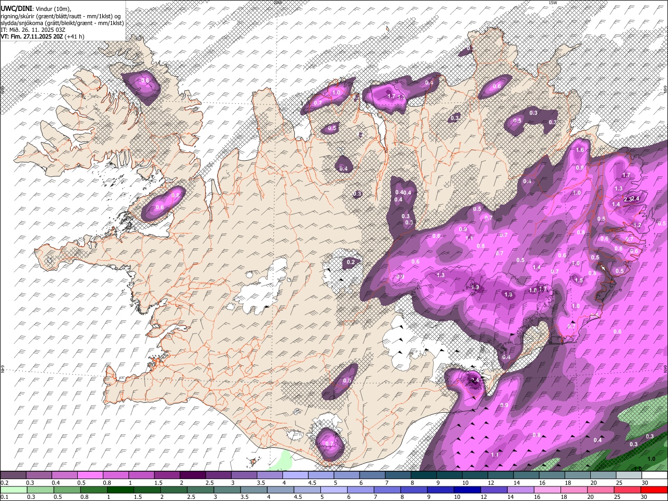Click the 8–9 mm royal blue rain legend swatch
Viewport: 668px width, 501px height.
click(413, 490)
